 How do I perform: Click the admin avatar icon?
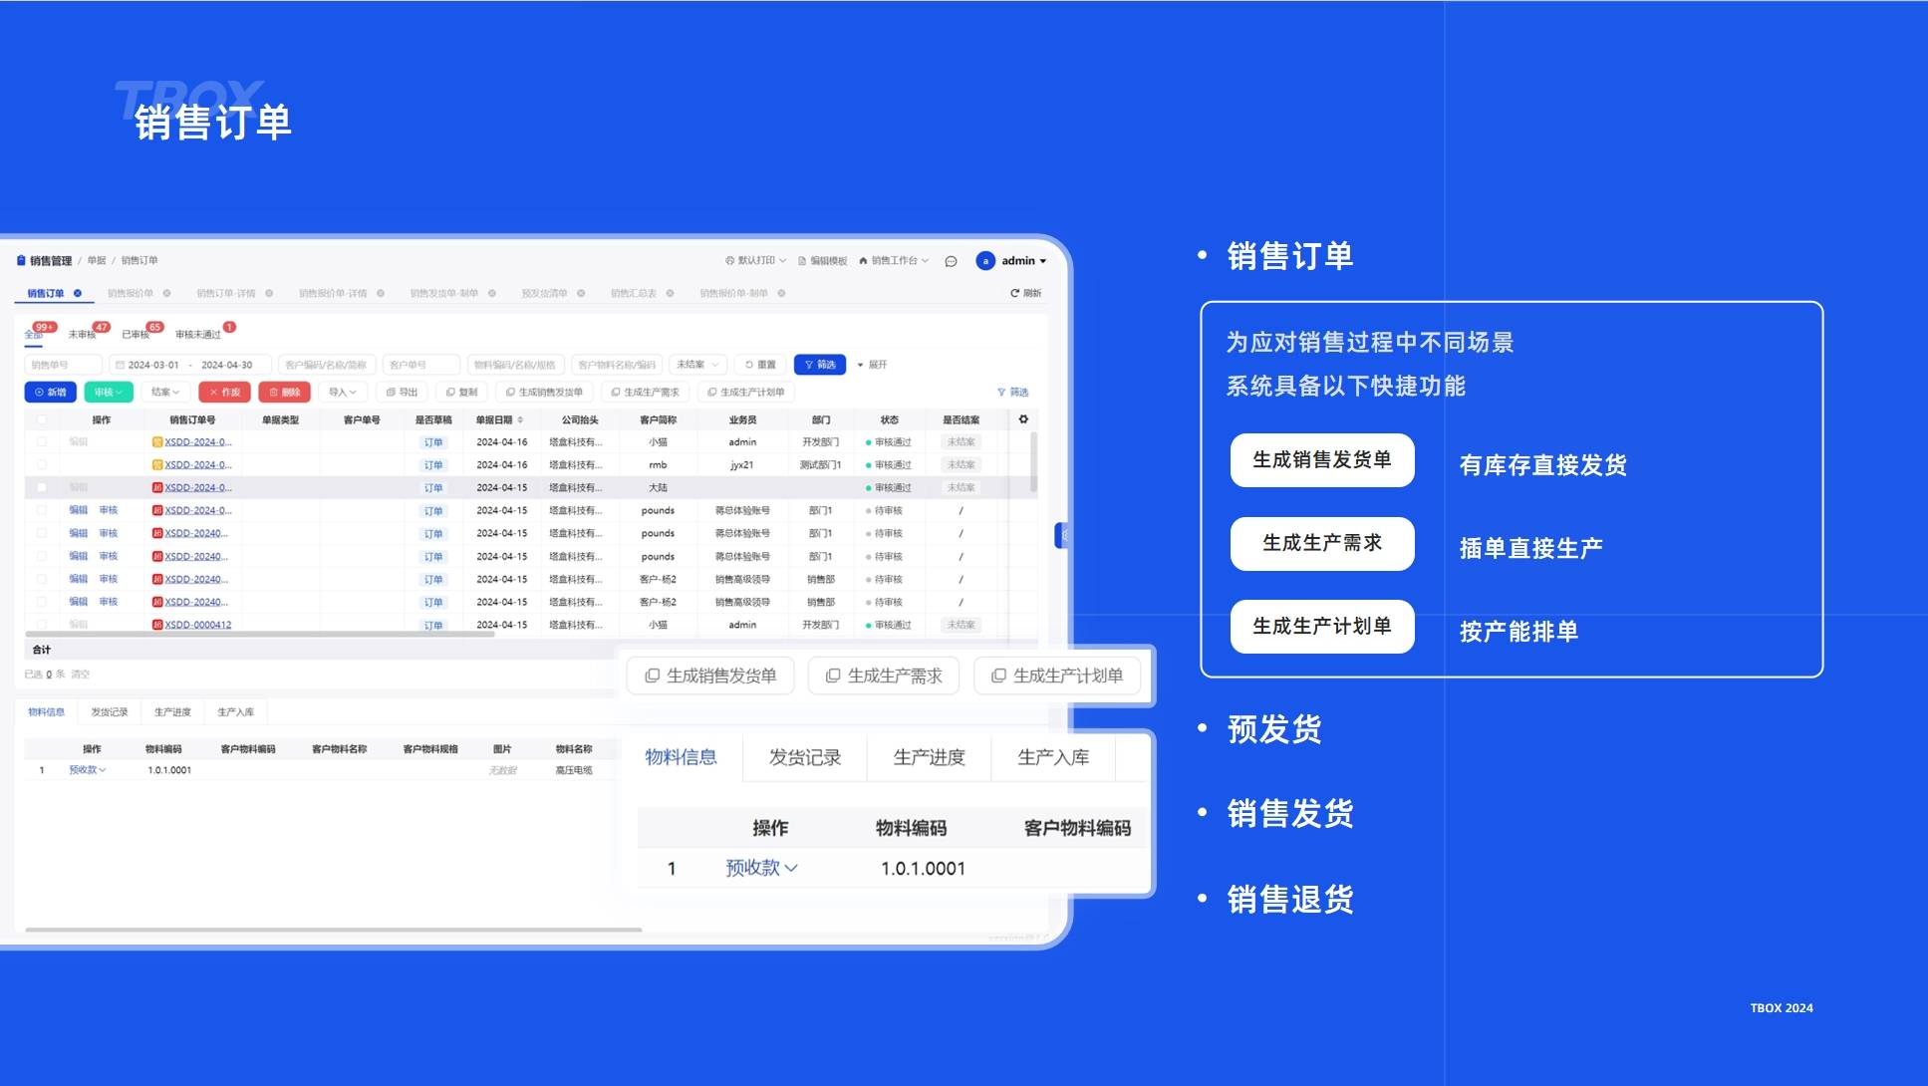[x=985, y=261]
